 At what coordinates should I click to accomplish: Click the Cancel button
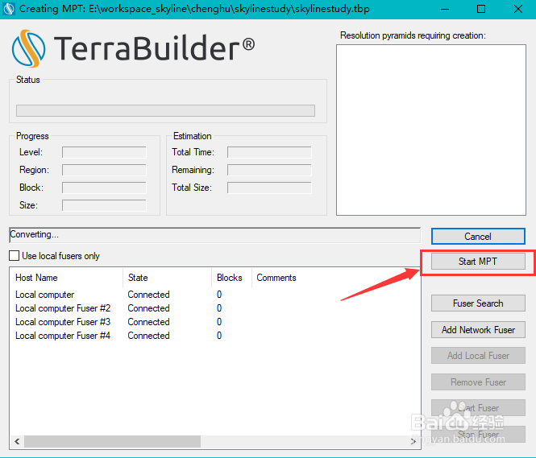coord(478,236)
